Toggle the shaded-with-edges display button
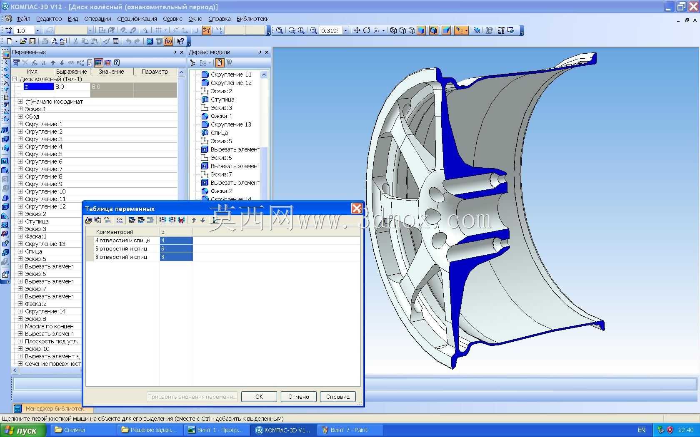This screenshot has height=437, width=700. pos(433,30)
